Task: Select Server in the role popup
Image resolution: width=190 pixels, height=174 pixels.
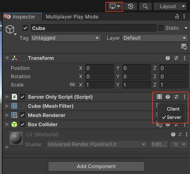Action: pyautogui.click(x=172, y=117)
